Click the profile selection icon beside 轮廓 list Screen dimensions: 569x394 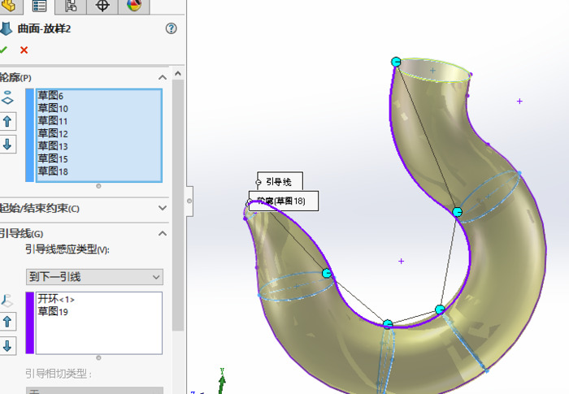(7, 98)
